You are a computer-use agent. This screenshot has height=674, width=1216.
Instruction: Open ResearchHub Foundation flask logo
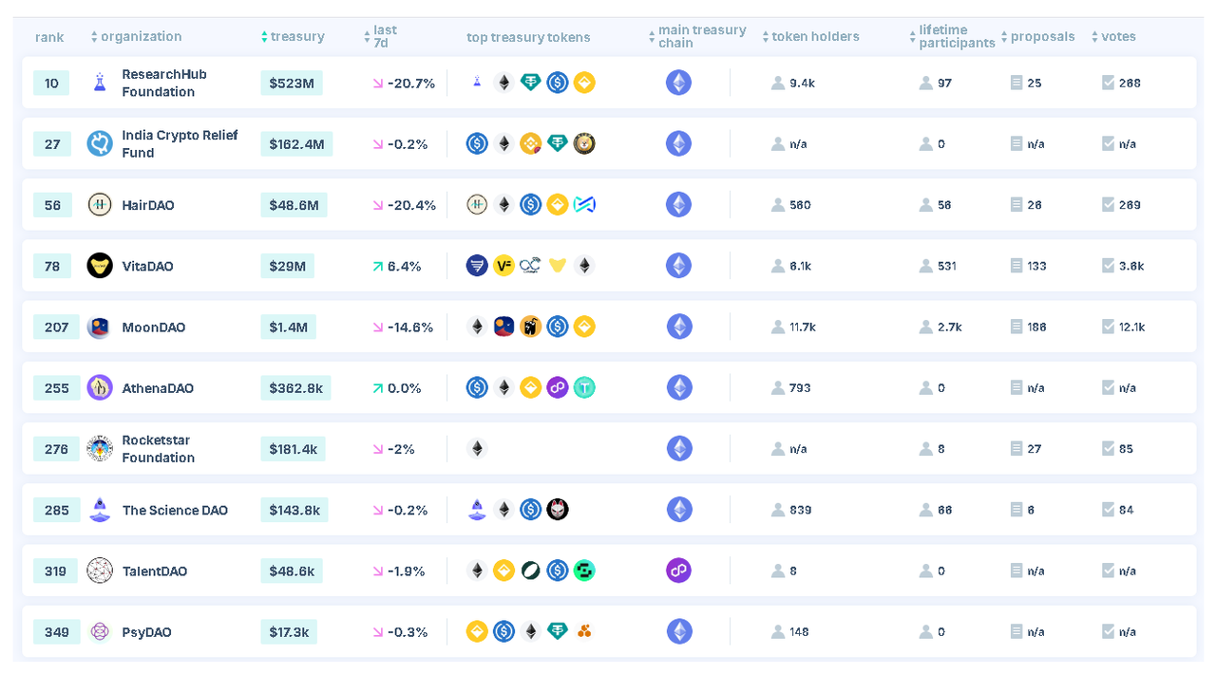coord(100,83)
